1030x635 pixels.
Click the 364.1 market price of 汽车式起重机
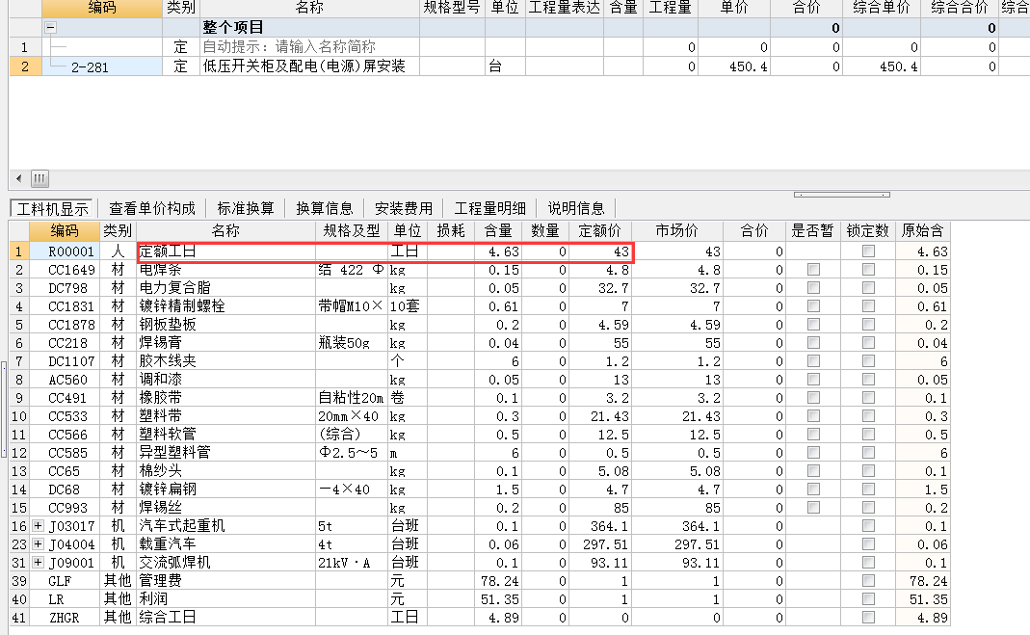676,526
